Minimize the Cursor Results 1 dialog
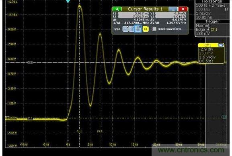 point(173,9)
